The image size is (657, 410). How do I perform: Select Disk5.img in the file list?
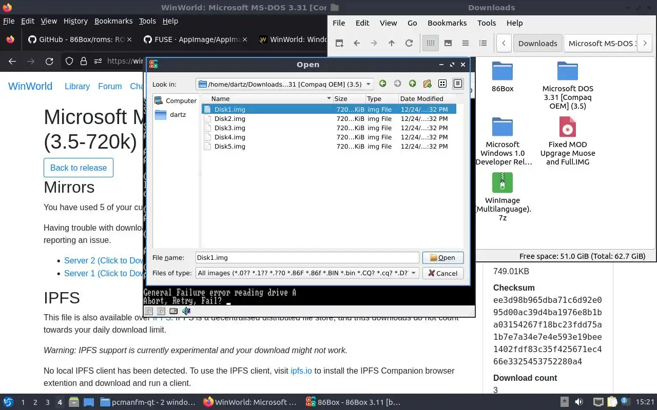pyautogui.click(x=329, y=146)
